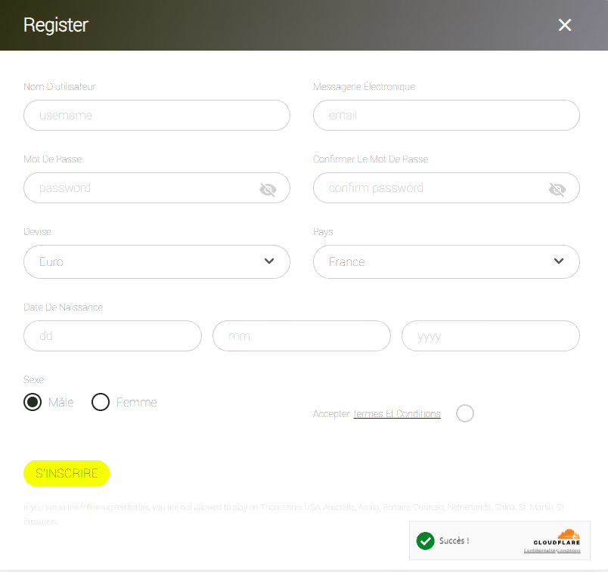Viewport: 608px width, 572px height.
Task: Open Cloudflare Confidentialité link
Action: click(540, 551)
